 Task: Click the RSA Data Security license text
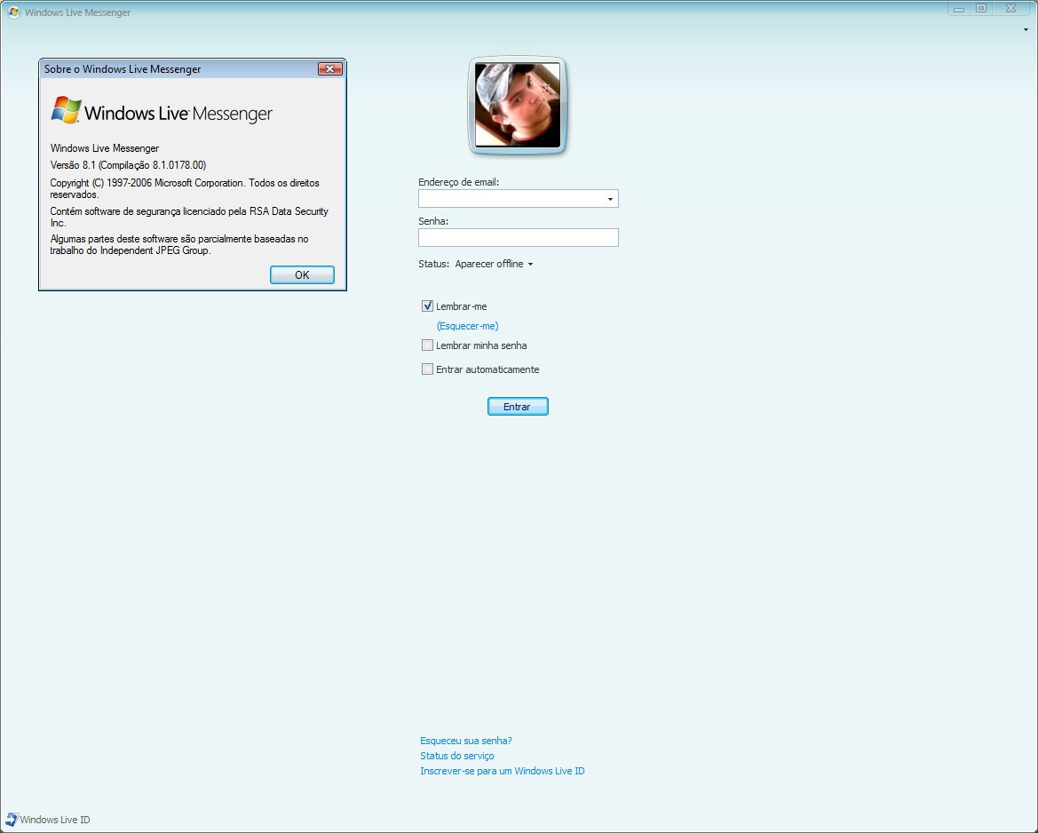point(189,217)
